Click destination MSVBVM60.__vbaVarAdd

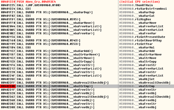(x=137, y=51)
